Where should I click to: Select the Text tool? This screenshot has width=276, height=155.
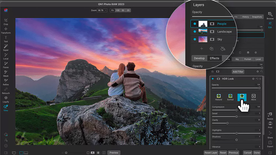6,39
